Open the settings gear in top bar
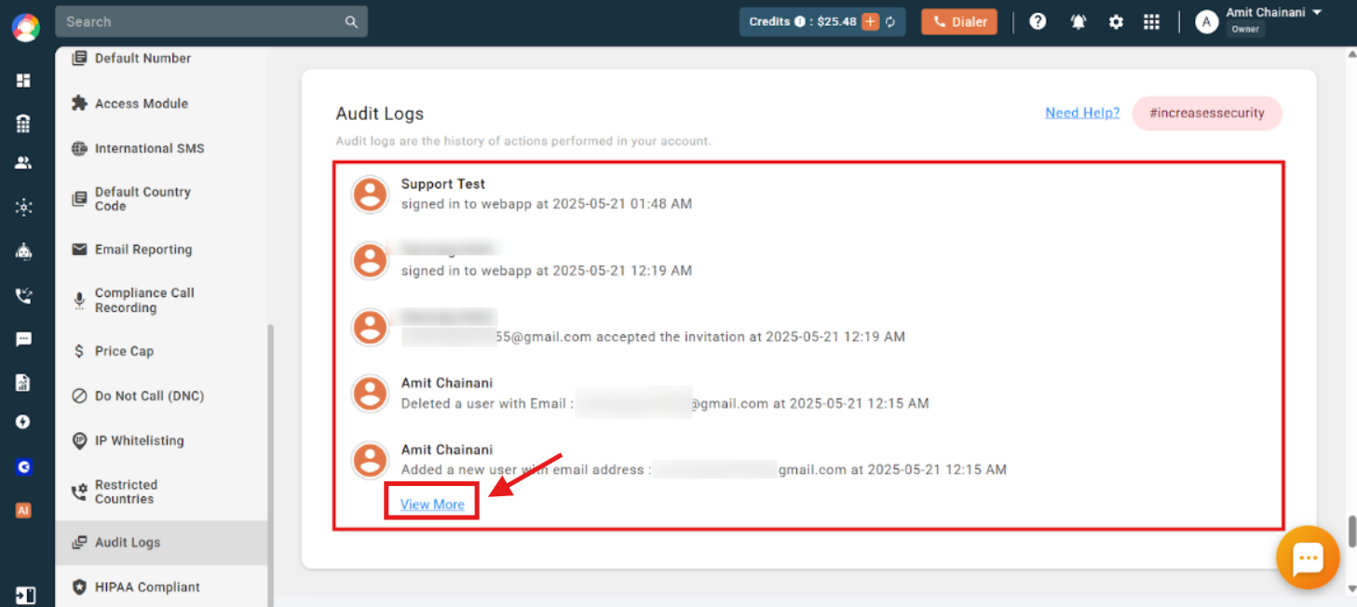Image resolution: width=1357 pixels, height=607 pixels. click(1116, 21)
